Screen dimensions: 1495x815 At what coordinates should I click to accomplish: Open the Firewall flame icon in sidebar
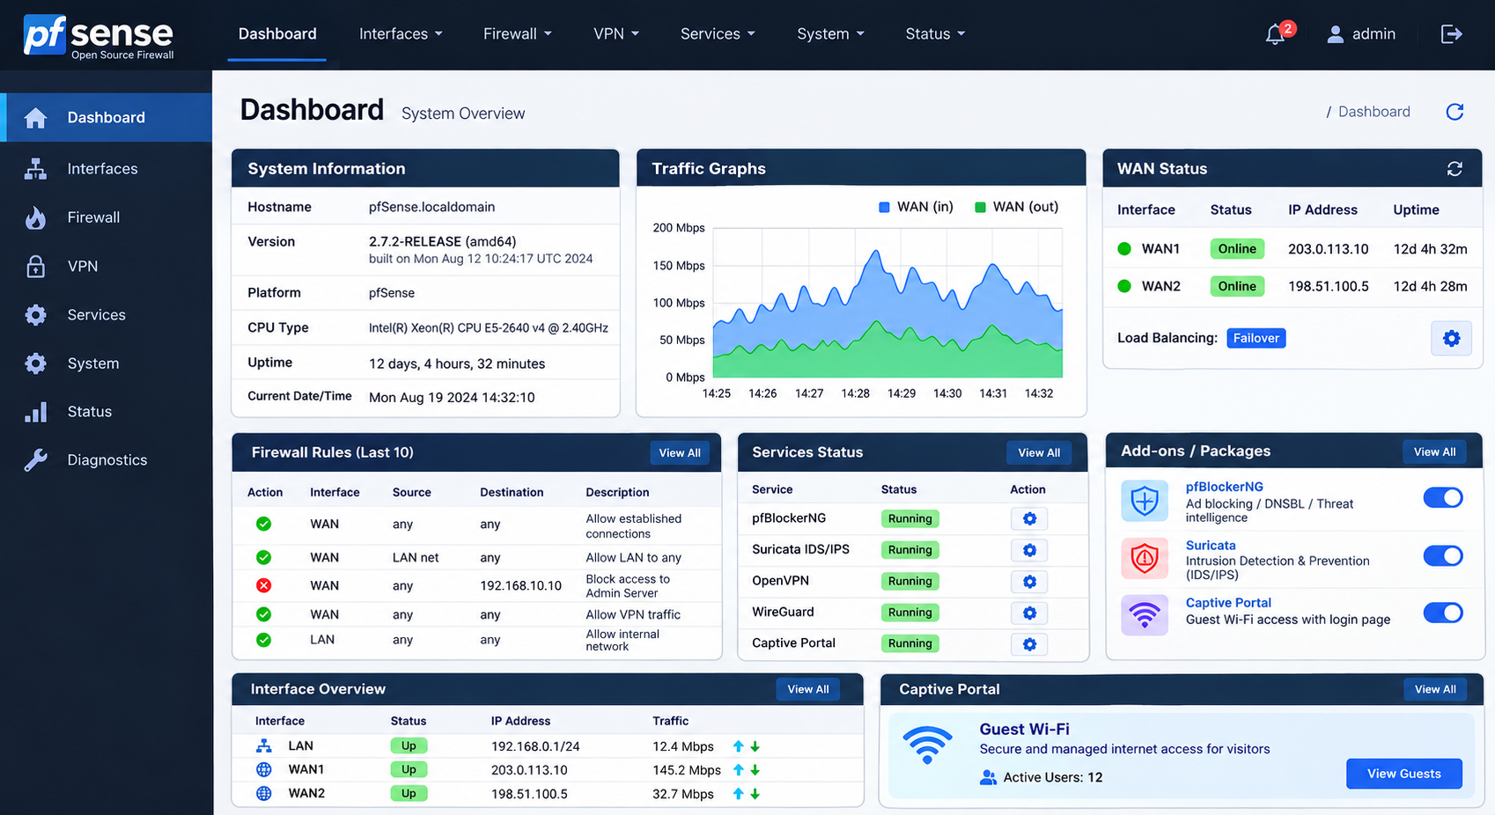point(35,217)
